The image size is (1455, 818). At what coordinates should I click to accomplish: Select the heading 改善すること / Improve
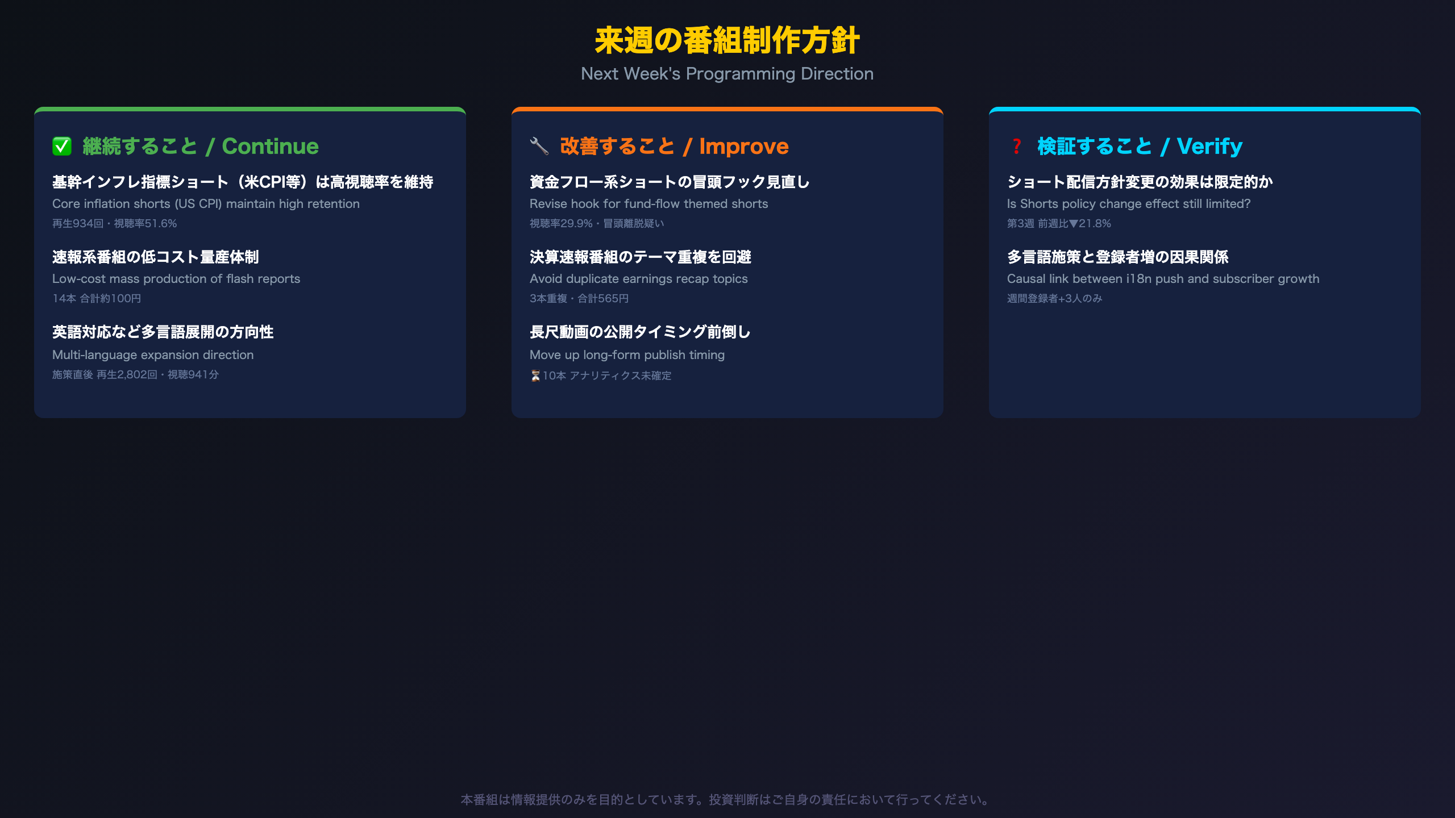[x=674, y=147]
